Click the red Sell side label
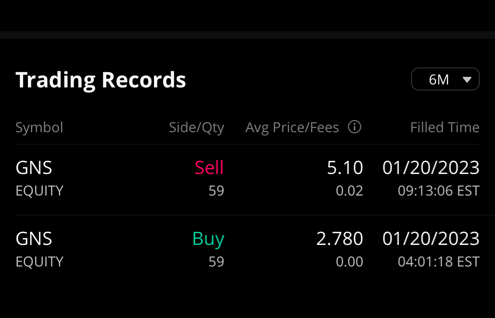This screenshot has height=318, width=495. click(x=209, y=168)
